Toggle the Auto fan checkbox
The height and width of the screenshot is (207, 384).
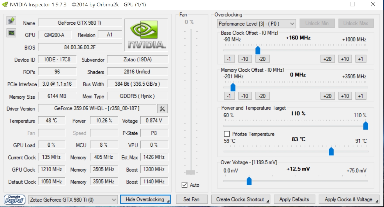click(184, 185)
